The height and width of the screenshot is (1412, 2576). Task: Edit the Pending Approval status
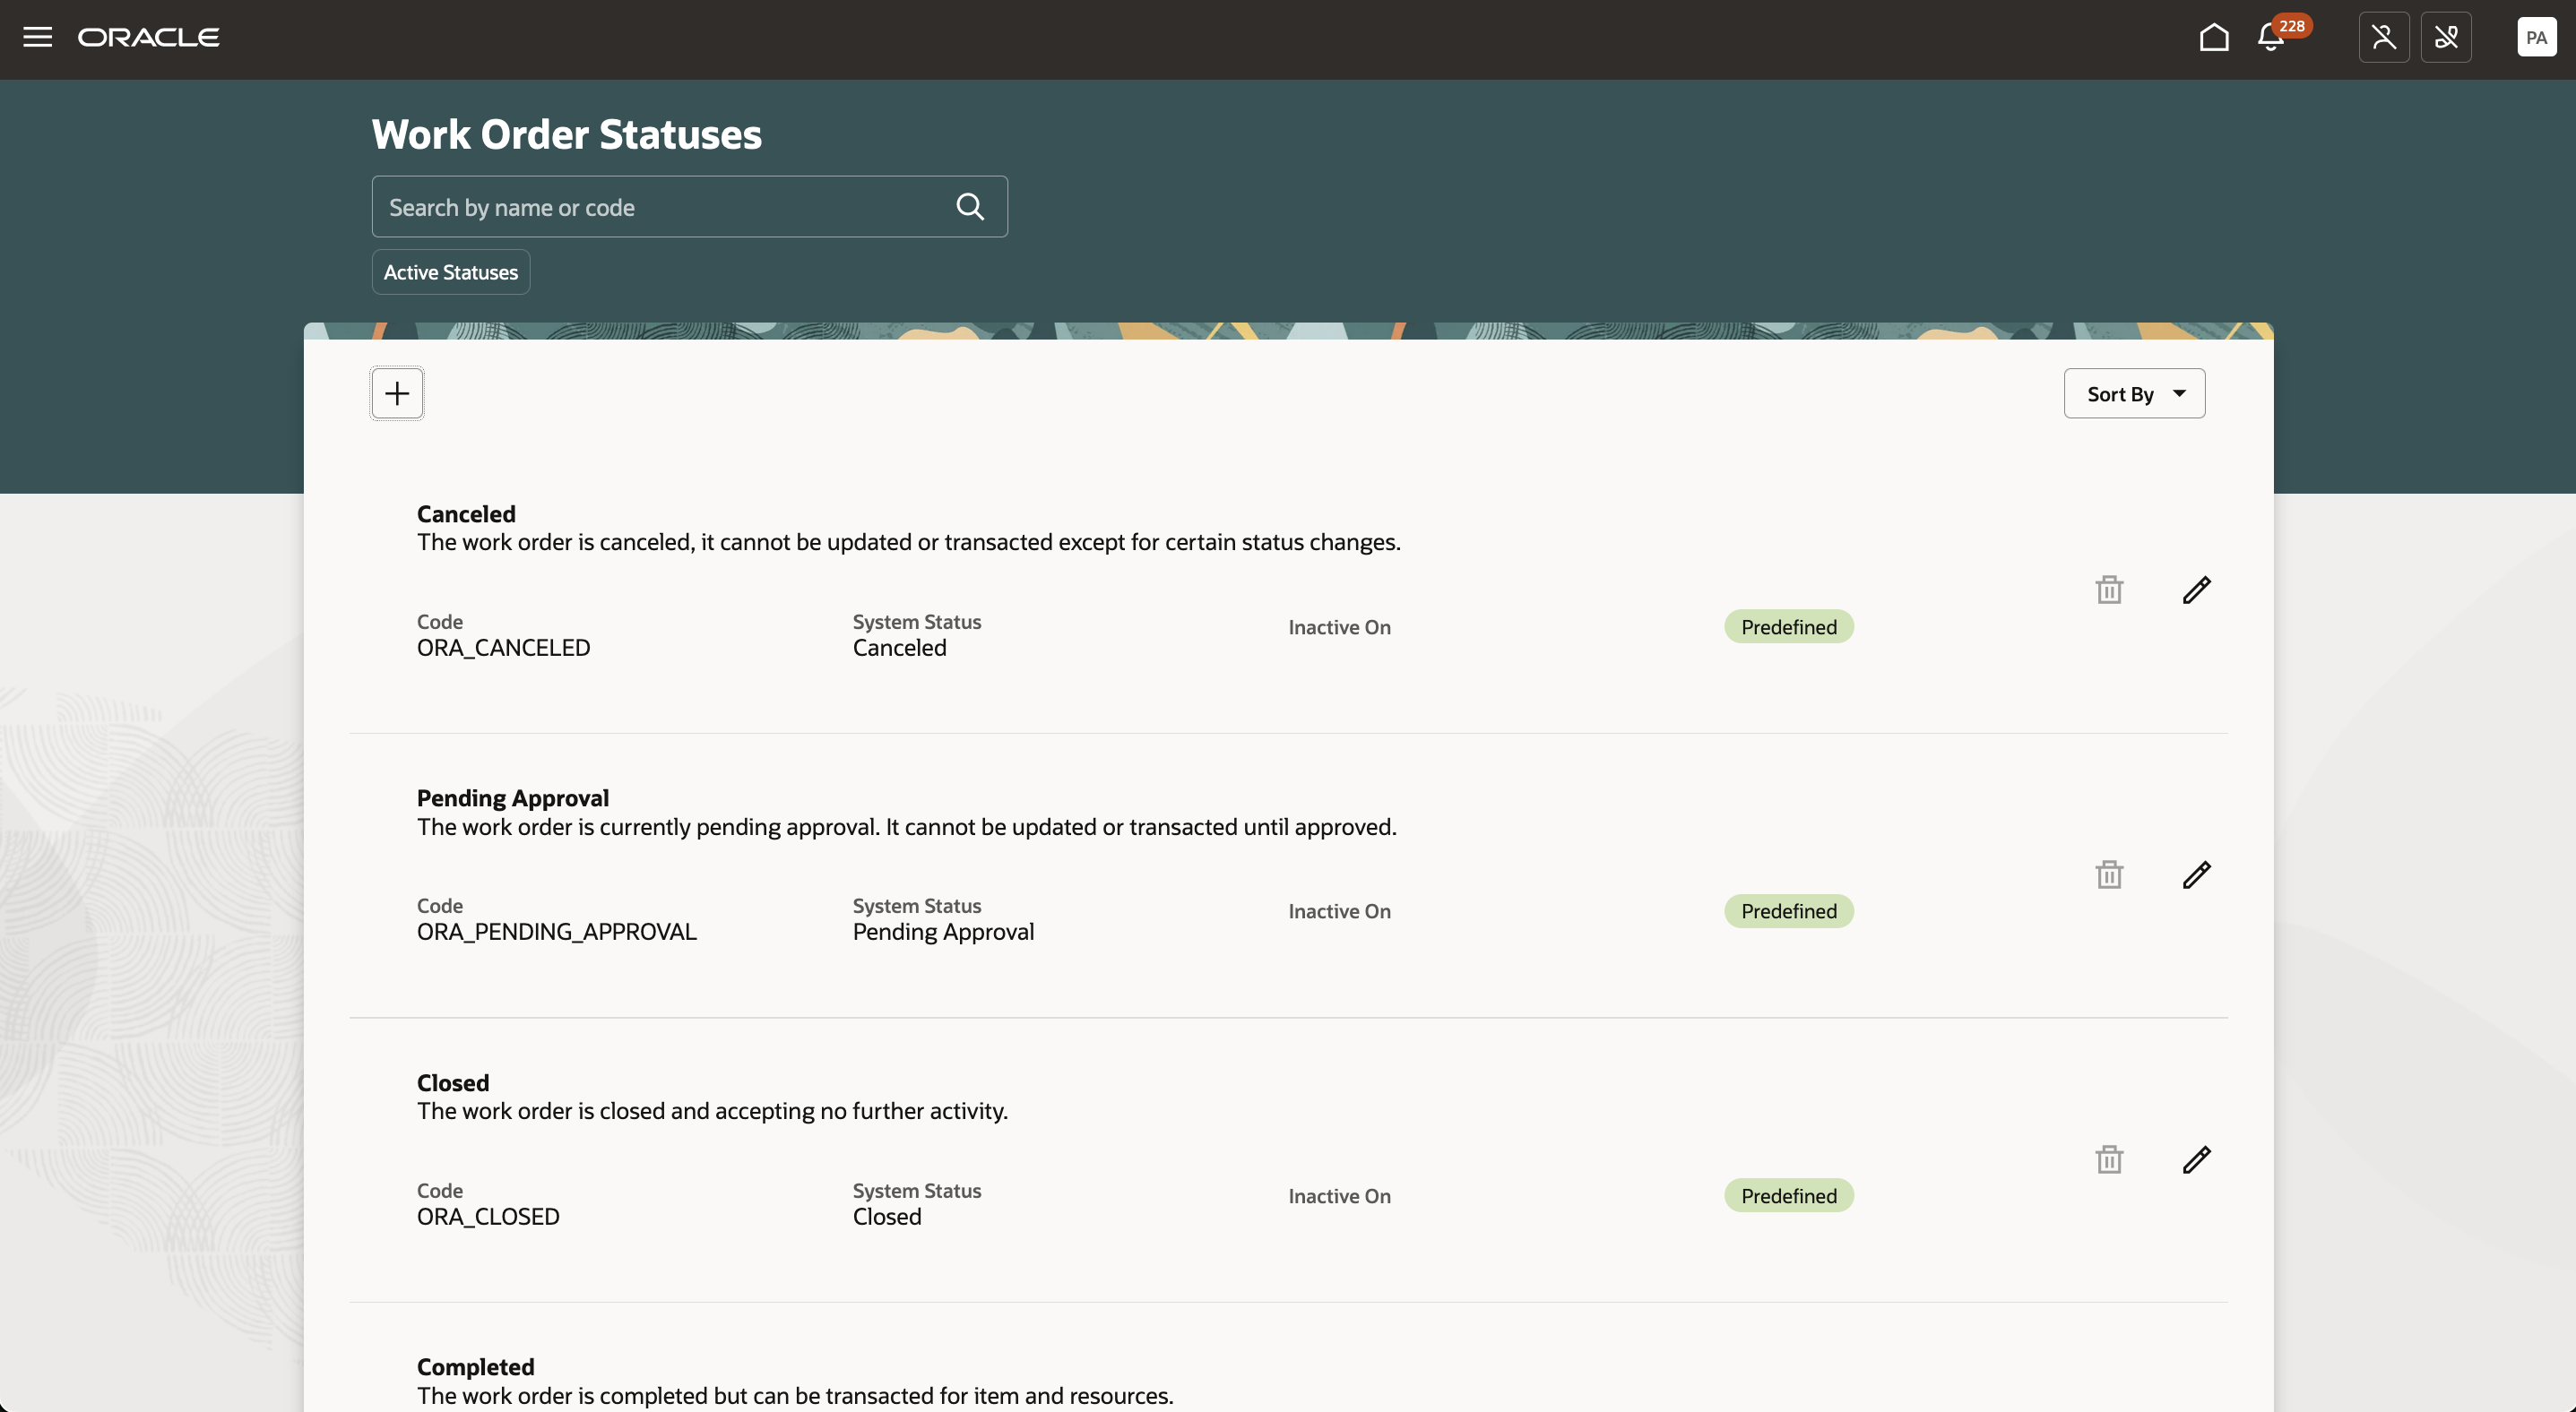[x=2196, y=874]
